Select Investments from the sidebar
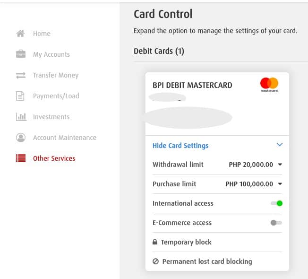The width and height of the screenshot is (308, 279). pyautogui.click(x=51, y=117)
